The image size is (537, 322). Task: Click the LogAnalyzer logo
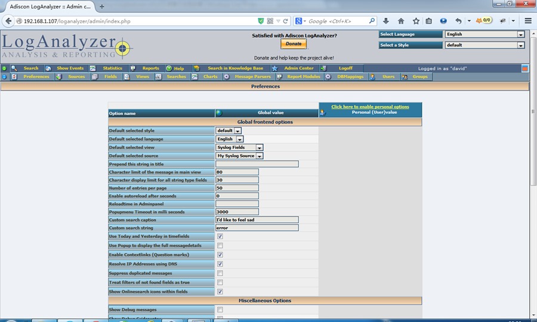(x=66, y=47)
